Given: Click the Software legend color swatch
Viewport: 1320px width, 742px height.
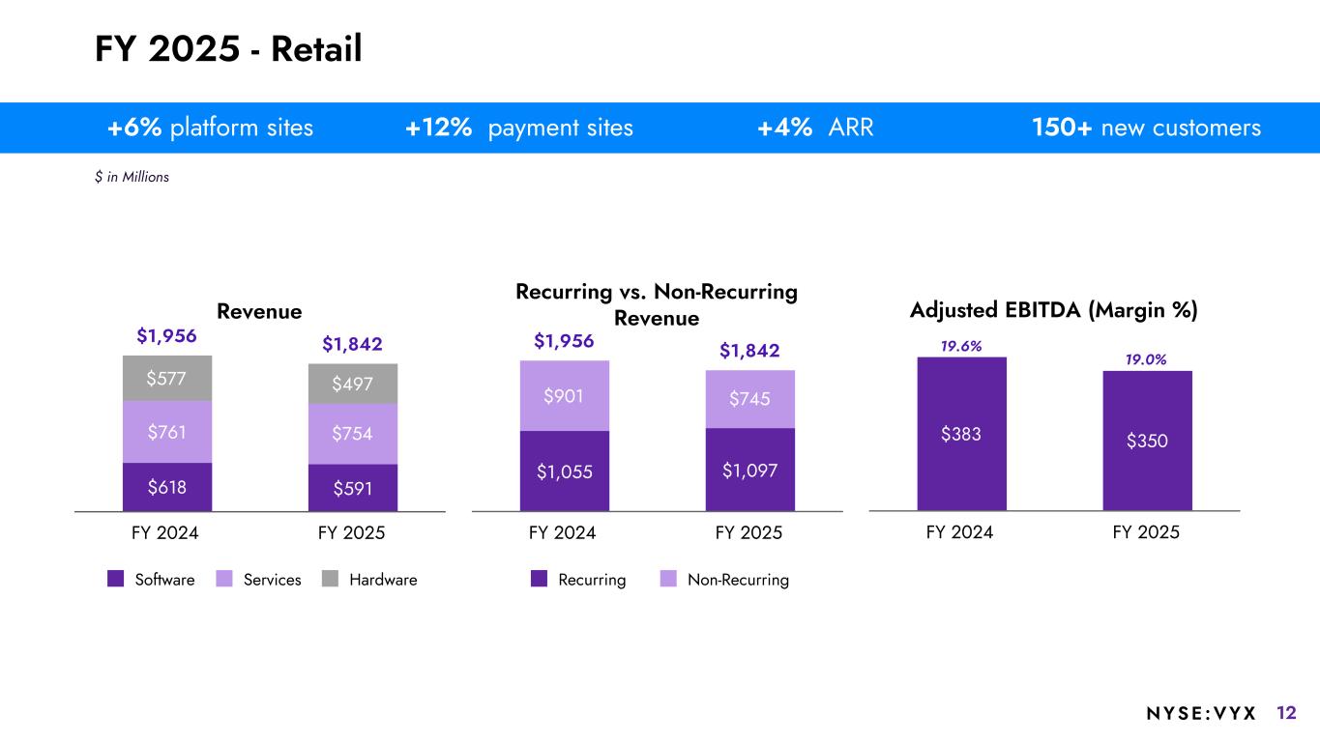Looking at the screenshot, I should [116, 580].
